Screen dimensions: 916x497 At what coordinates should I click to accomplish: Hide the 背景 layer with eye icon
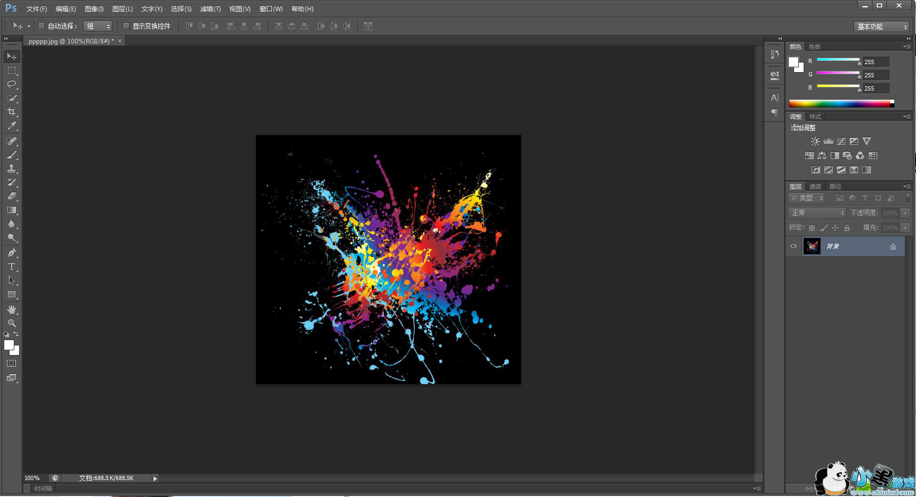tap(794, 246)
